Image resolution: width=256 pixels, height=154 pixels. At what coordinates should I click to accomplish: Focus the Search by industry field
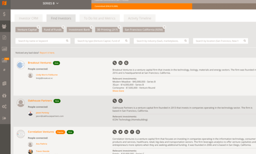coord(161,41)
